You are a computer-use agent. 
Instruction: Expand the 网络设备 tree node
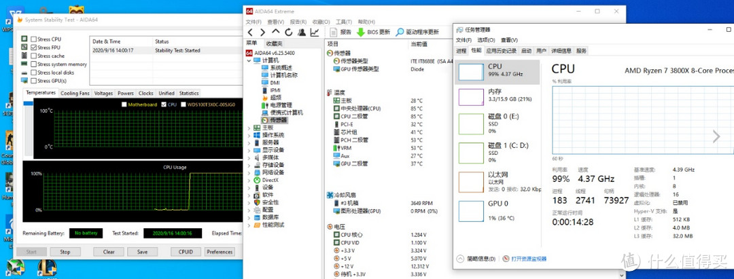(249, 172)
